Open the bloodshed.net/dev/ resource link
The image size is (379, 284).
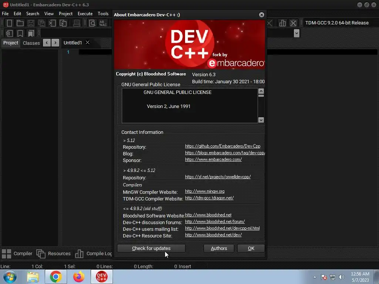point(214,235)
